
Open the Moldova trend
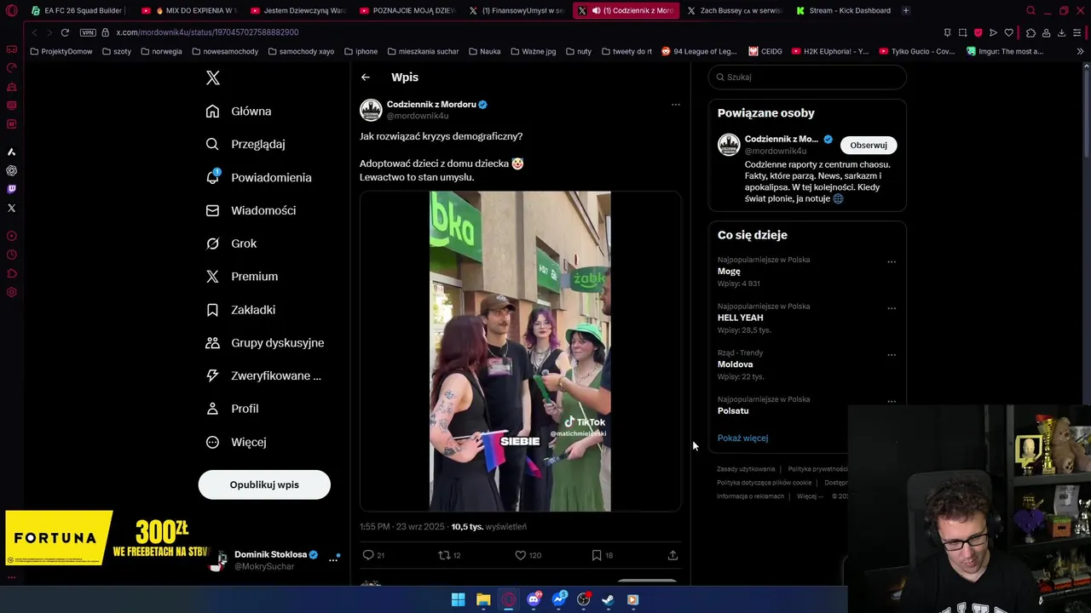(735, 364)
